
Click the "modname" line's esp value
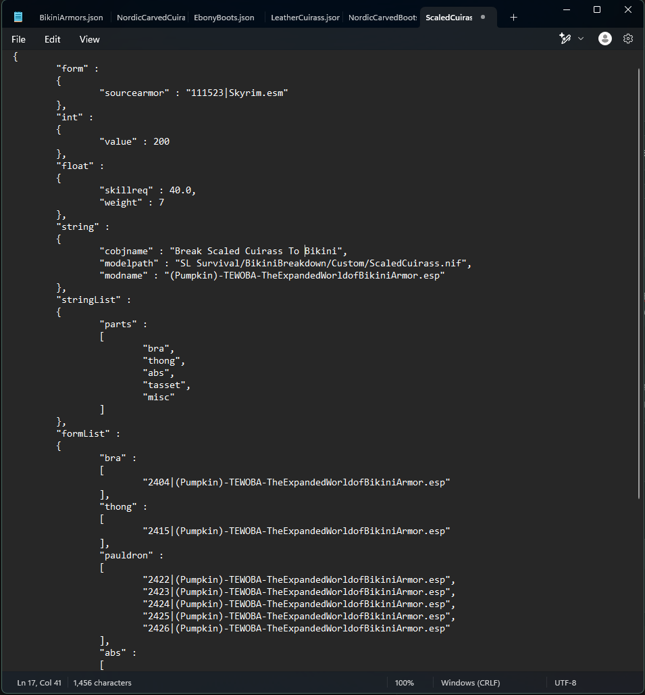(305, 275)
